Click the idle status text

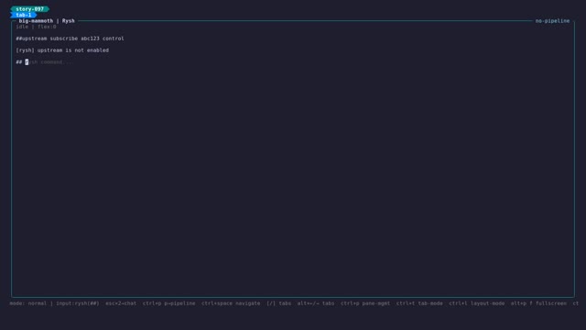22,27
